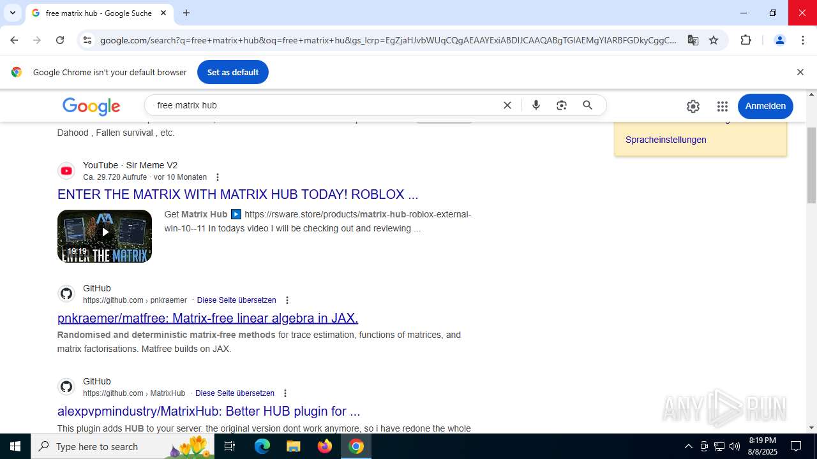Click the Google search input field
817x459 pixels.
click(x=326, y=105)
